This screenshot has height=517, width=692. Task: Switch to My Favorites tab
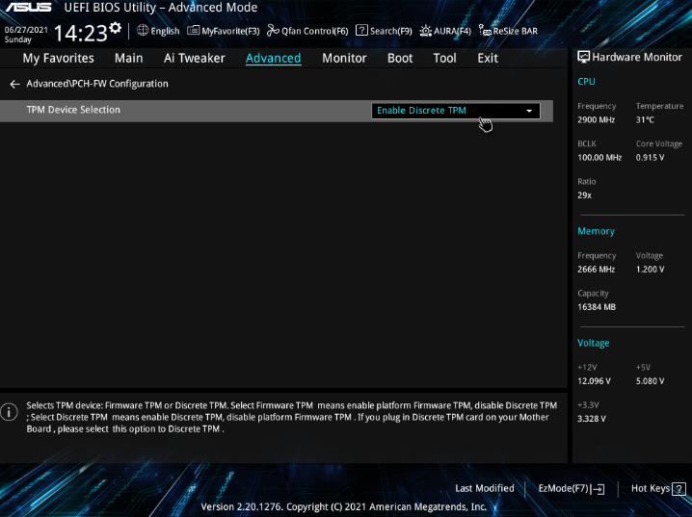58,58
